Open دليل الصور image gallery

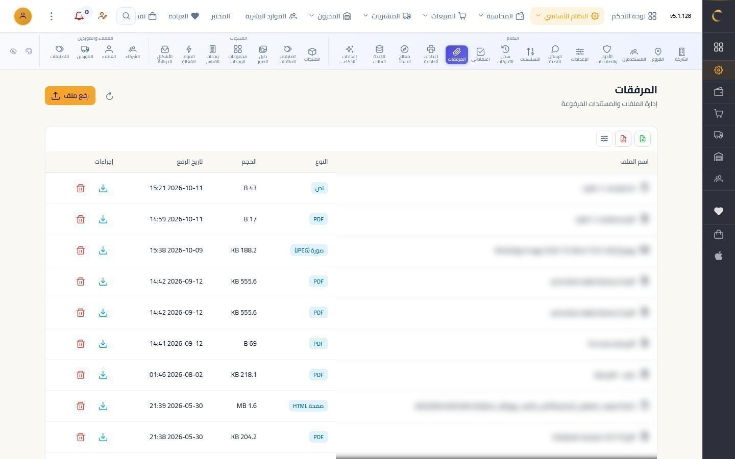click(x=263, y=55)
